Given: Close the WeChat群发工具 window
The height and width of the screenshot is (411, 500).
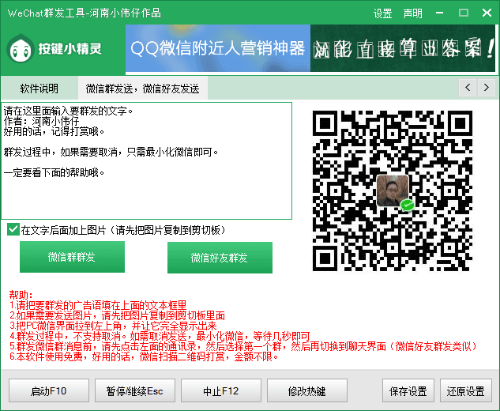Looking at the screenshot, I should 487,13.
